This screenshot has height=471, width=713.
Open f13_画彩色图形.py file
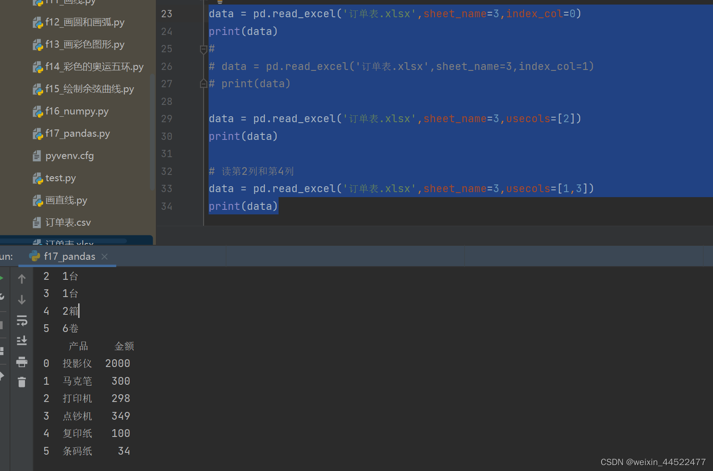[85, 45]
